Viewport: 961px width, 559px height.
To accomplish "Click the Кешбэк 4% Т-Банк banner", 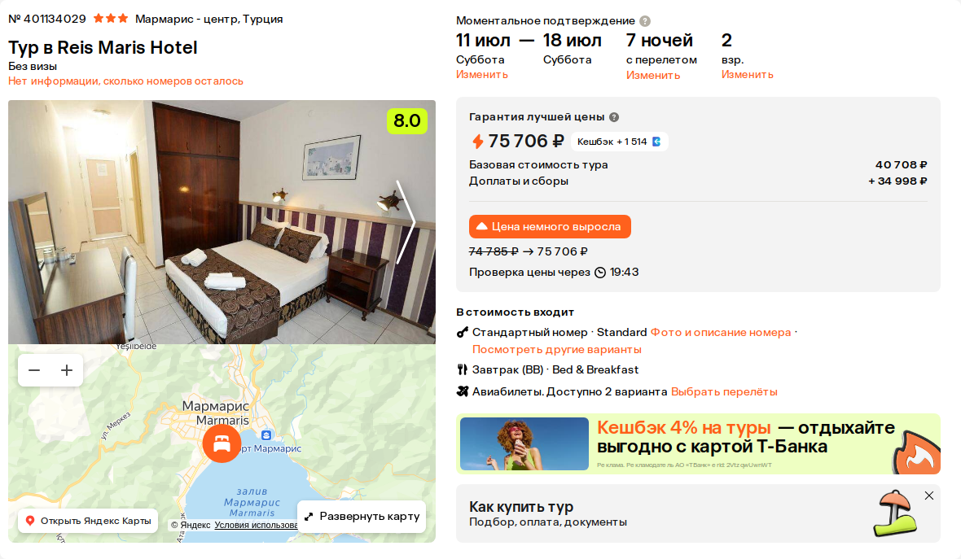I will click(698, 444).
